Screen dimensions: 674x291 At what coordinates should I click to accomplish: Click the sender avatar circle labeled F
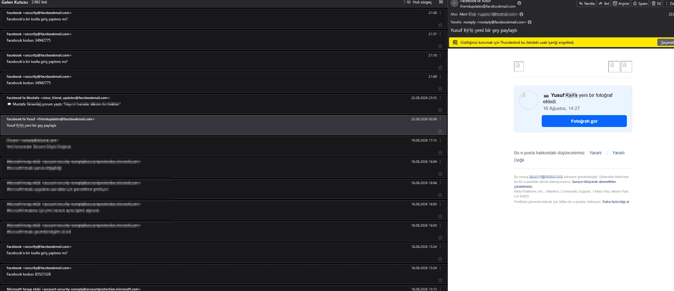[x=455, y=3]
